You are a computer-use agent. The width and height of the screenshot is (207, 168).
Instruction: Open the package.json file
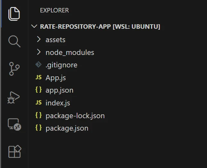67,128
